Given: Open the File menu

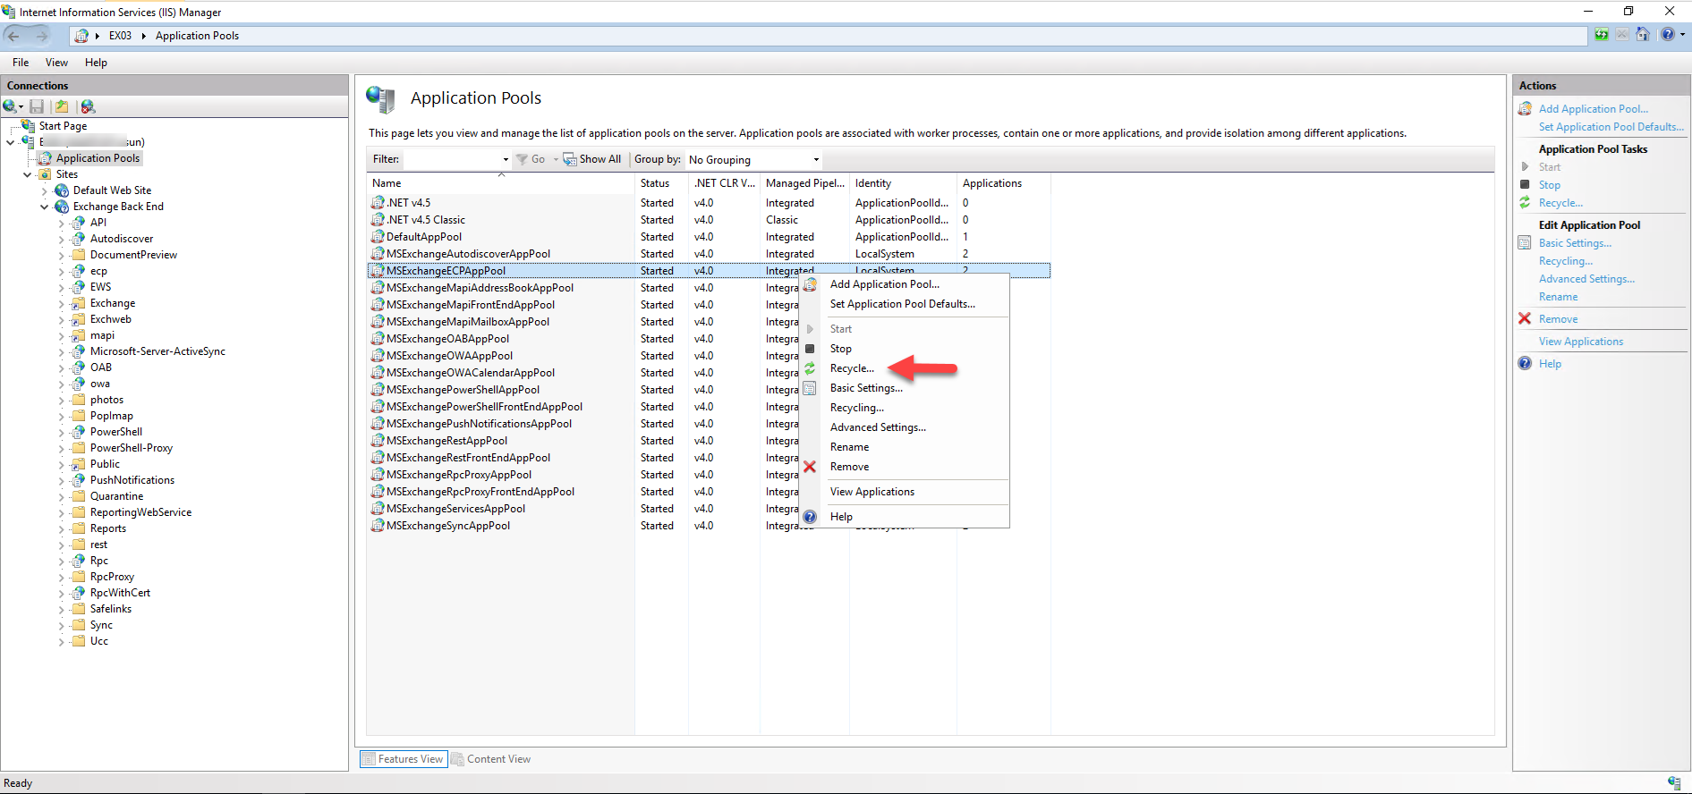Looking at the screenshot, I should [x=21, y=63].
